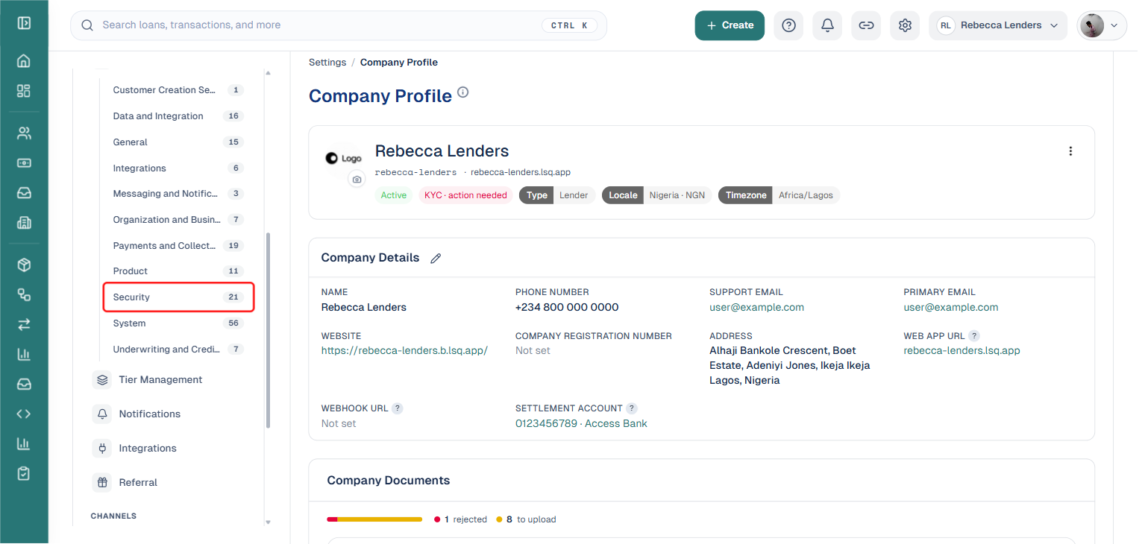Click the link chain icon in top bar
The image size is (1145, 544).
click(x=866, y=25)
